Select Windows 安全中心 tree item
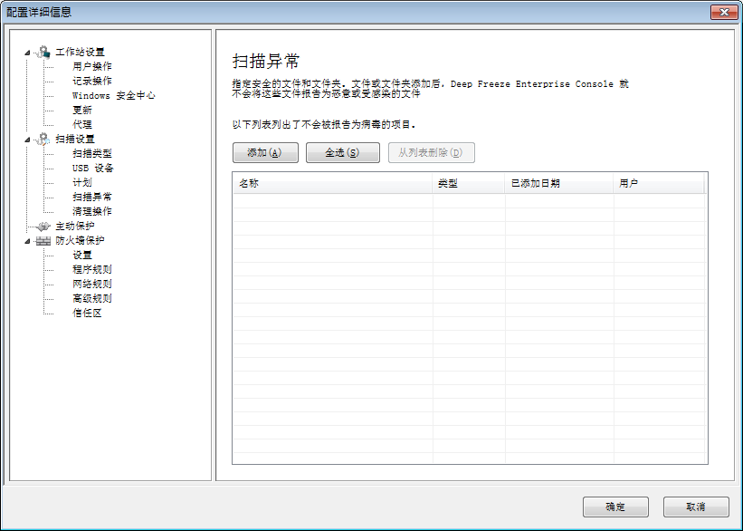Image resolution: width=743 pixels, height=531 pixels. [113, 95]
